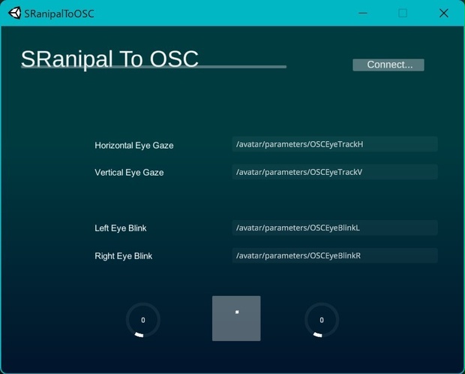Image resolution: width=465 pixels, height=374 pixels.
Task: Click the Unity logo icon in title bar
Action: coord(14,13)
